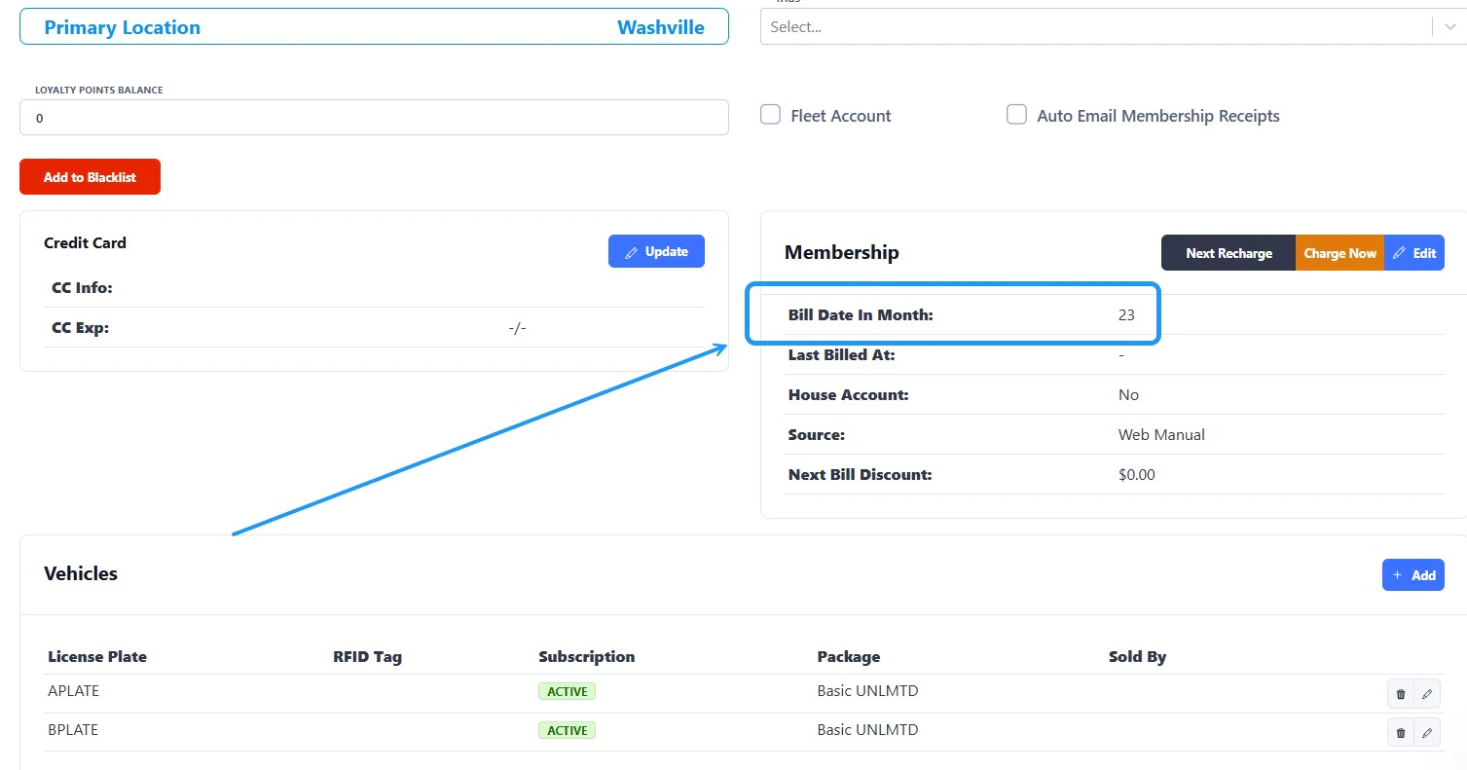Focus the Loyalty Points Balance field

[374, 117]
